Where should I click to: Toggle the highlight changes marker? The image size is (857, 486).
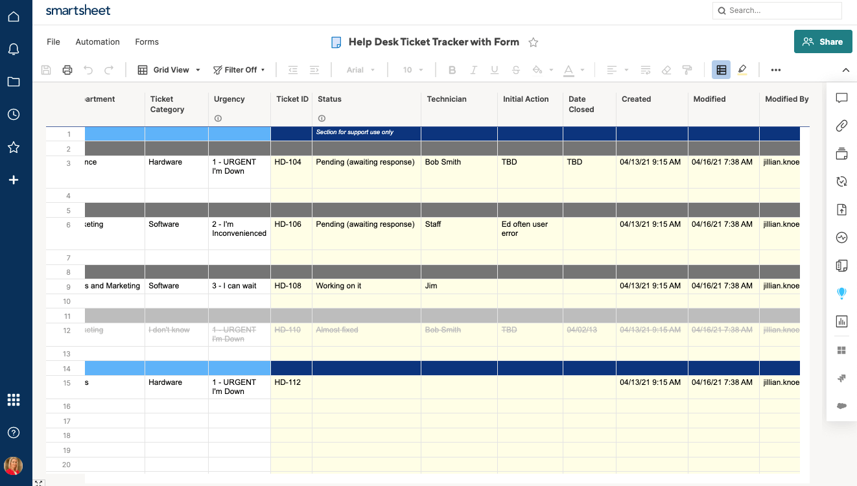coord(742,70)
